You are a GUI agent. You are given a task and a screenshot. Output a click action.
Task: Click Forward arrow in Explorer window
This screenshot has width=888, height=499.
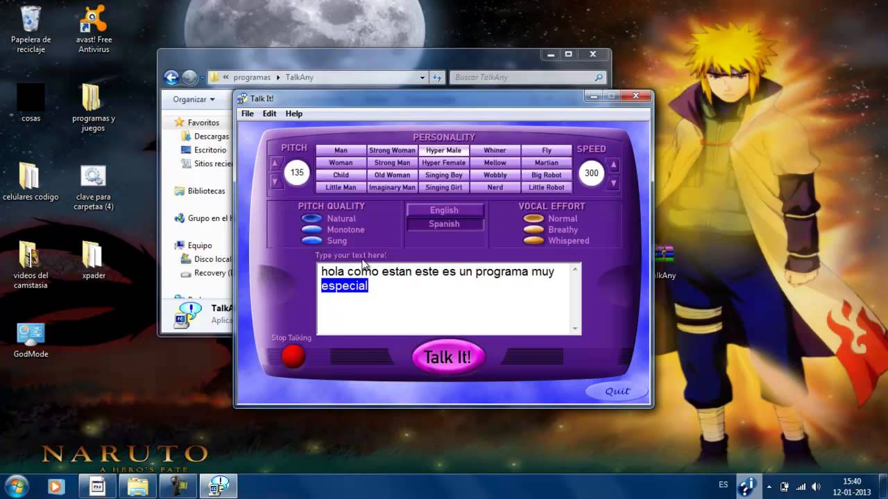tap(189, 77)
